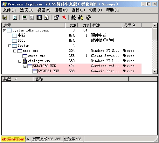
Task: Toggle the lower pane toolbar icon
Action: pyautogui.click(x=39, y=17)
